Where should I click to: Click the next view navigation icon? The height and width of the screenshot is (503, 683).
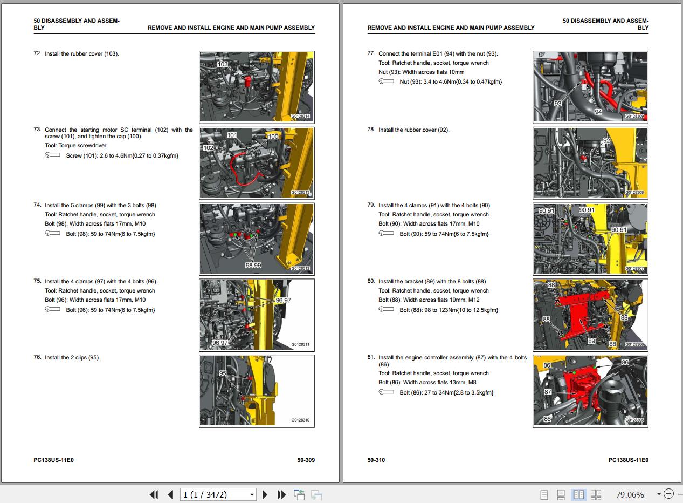tap(316, 494)
